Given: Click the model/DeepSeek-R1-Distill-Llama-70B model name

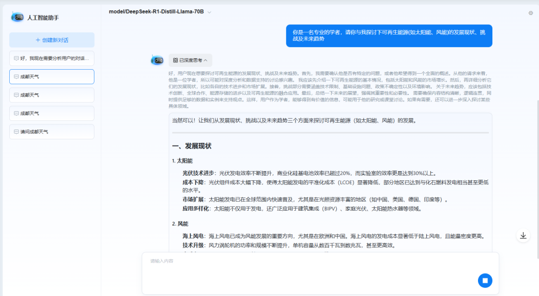Looking at the screenshot, I should point(157,12).
